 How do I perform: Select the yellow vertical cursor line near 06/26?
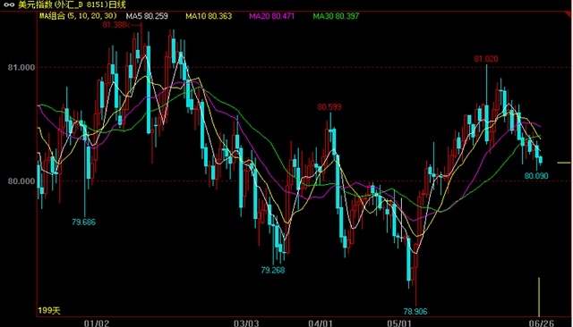tap(539, 298)
